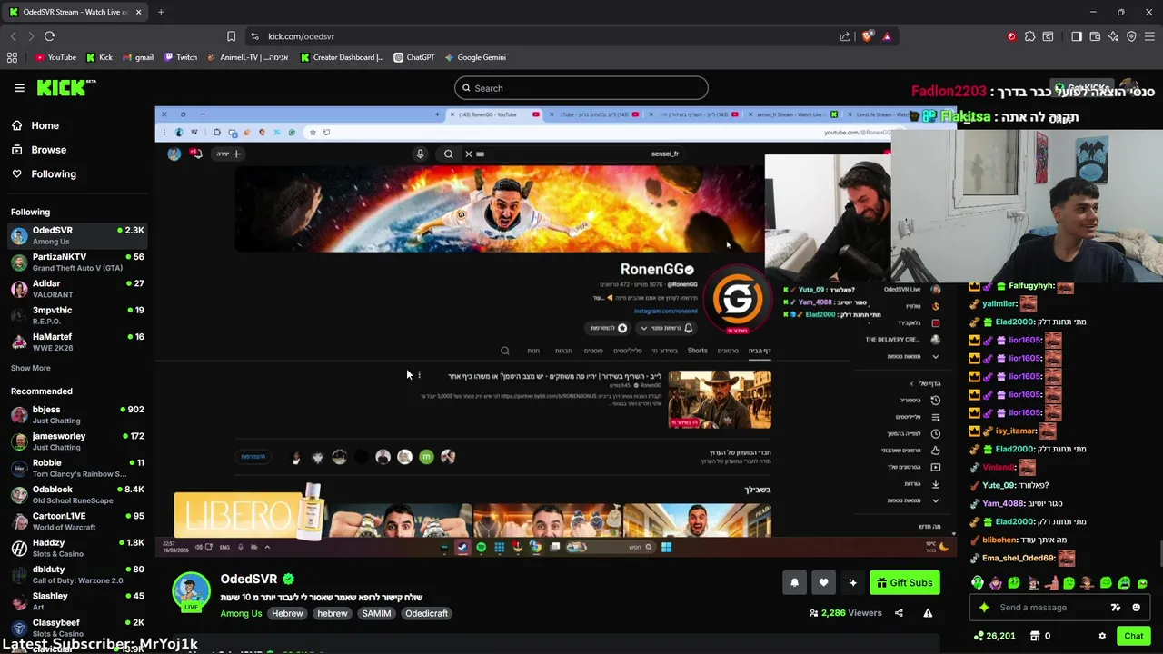Open the Brave Rewards triangle icon
This screenshot has height=654, width=1163.
point(887,36)
